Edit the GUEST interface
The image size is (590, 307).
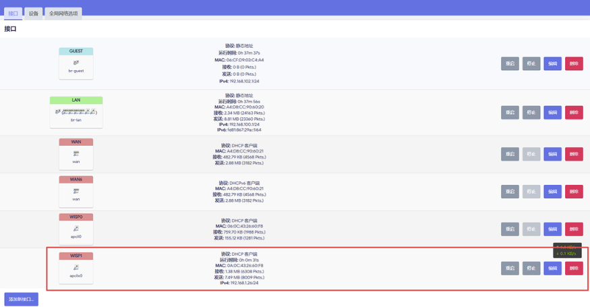552,63
